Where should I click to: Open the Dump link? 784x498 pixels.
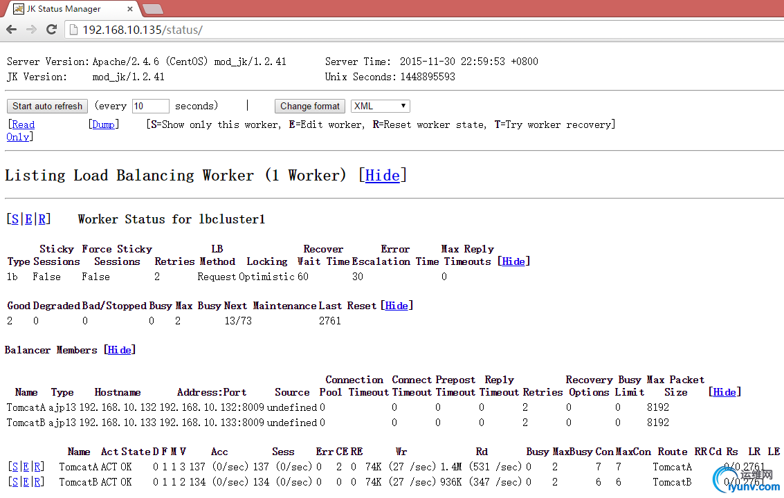tap(104, 124)
